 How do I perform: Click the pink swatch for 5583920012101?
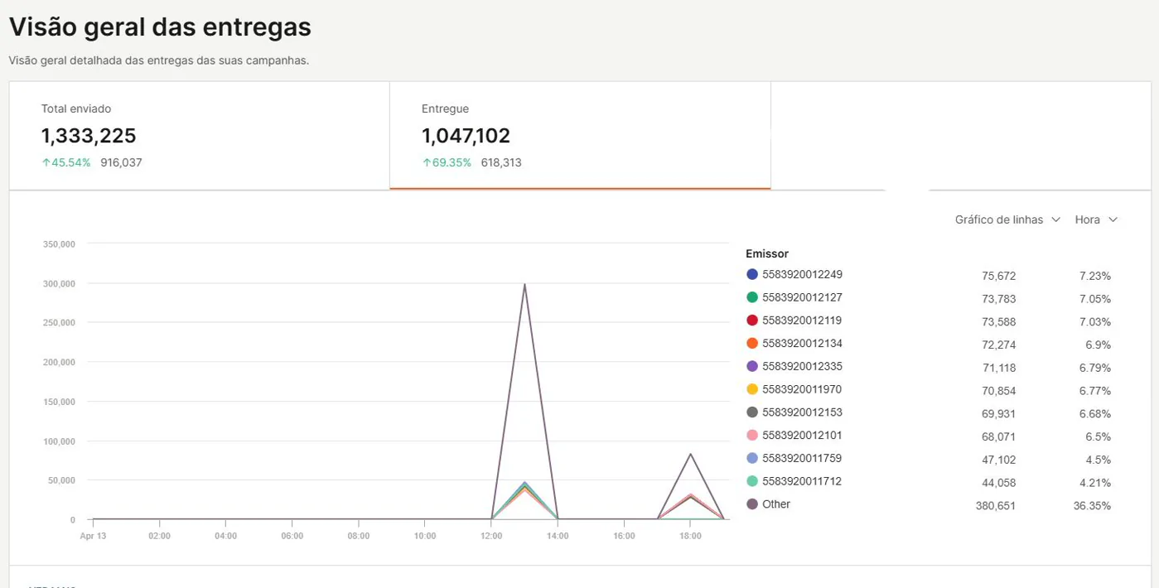click(x=752, y=435)
